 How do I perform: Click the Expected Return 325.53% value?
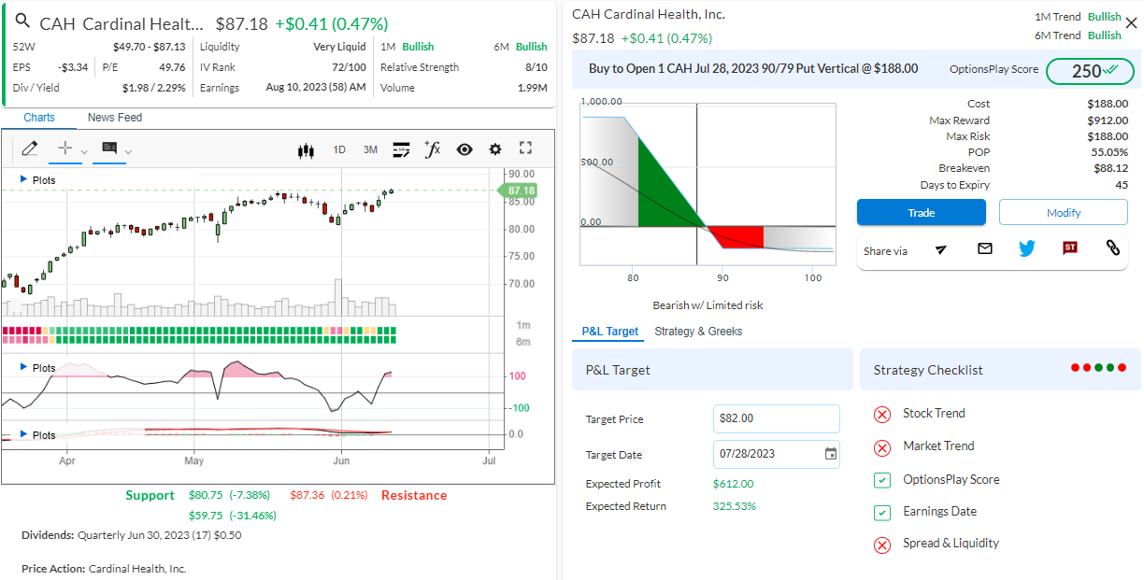734,506
